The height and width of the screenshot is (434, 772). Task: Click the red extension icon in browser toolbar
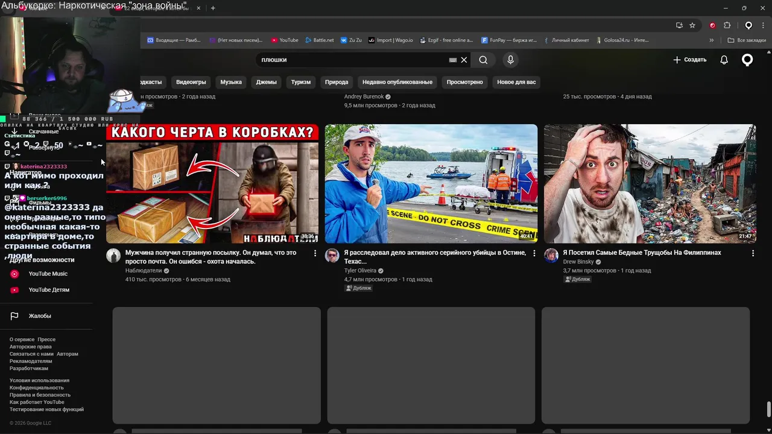pos(712,25)
